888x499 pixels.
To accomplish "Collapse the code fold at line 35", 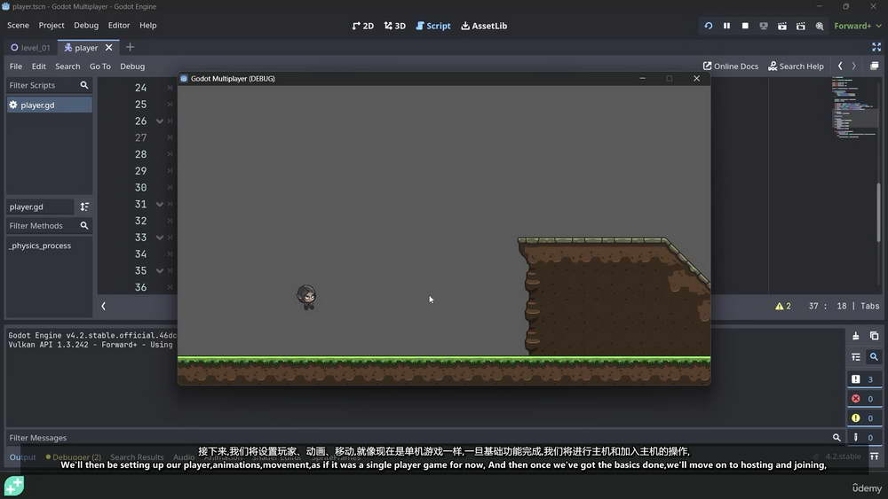I will [160, 270].
